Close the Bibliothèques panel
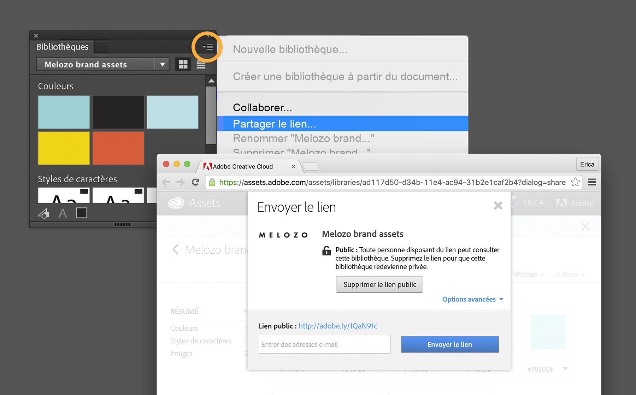 coord(36,35)
